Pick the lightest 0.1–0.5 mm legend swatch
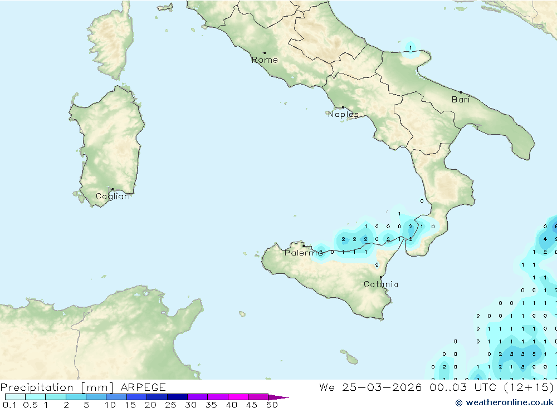 15,397
